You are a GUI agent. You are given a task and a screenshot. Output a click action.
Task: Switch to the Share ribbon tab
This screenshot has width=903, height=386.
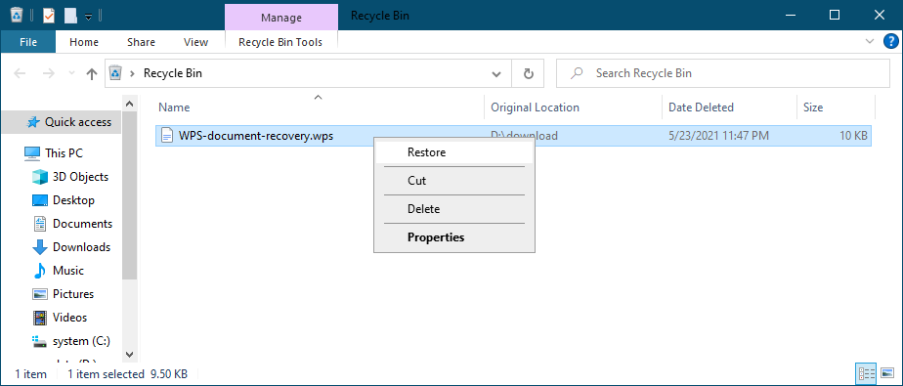point(141,42)
